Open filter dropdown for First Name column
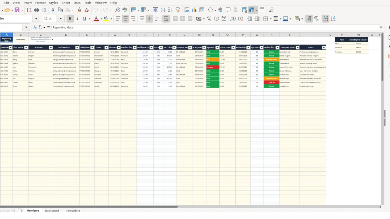Screen dimensions: 390x219 26,48
